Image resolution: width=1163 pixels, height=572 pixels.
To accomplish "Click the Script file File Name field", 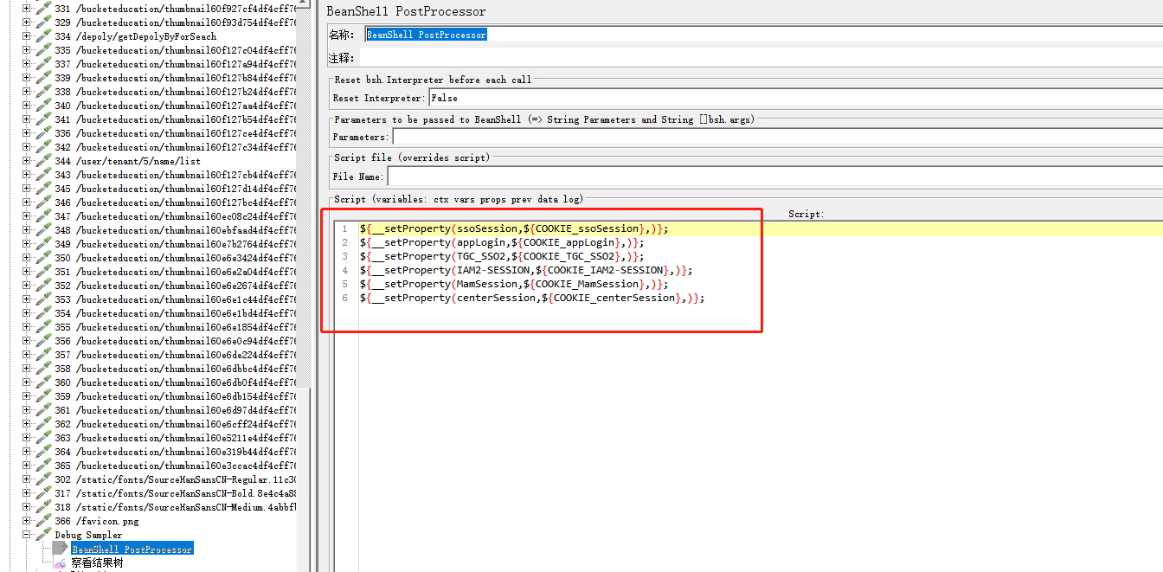I will [774, 176].
